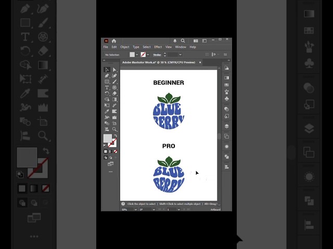Go to the Illustrator Home screen

click(x=114, y=41)
